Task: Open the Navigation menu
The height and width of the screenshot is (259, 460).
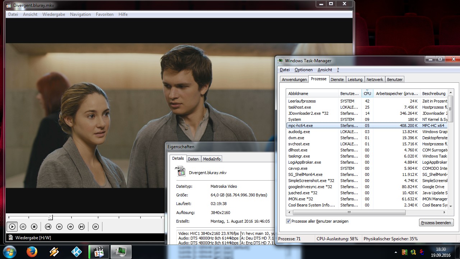Action: pos(80,14)
